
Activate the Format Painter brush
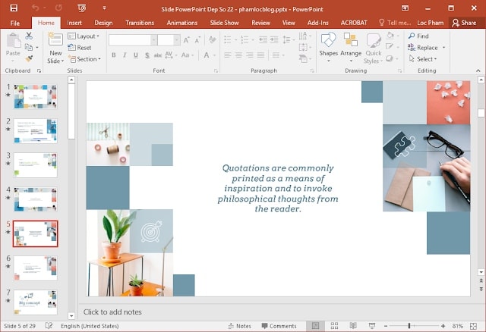pos(29,58)
